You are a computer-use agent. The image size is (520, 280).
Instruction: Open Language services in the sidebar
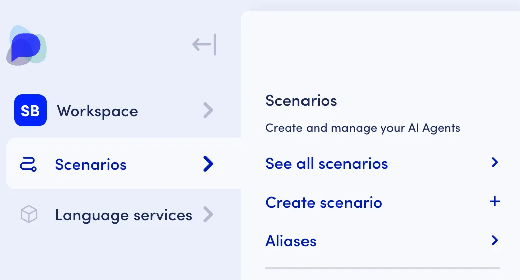click(x=123, y=214)
